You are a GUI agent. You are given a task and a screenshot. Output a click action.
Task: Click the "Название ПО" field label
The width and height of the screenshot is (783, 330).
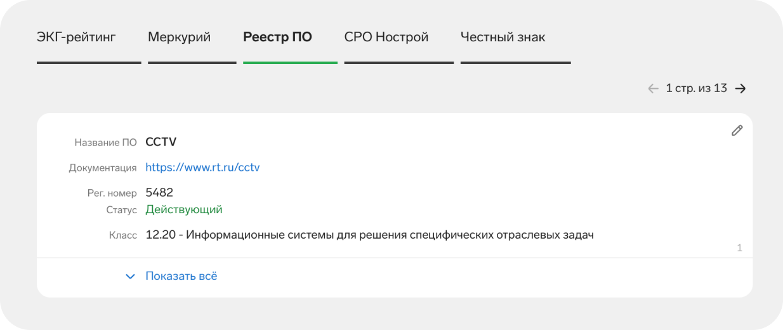105,143
